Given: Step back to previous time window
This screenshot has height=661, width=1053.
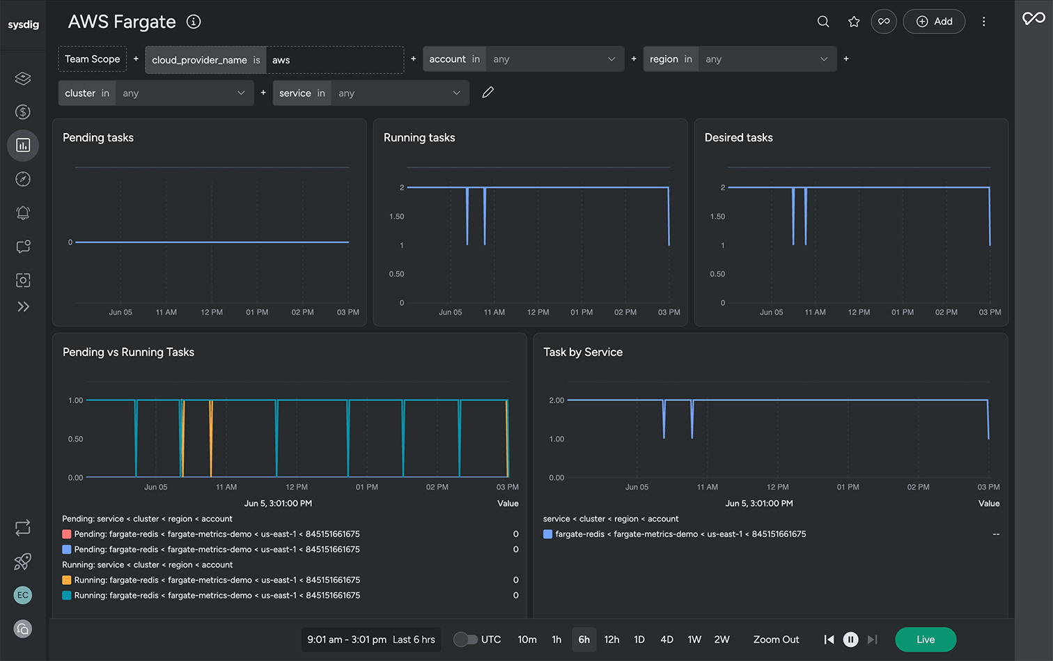Looking at the screenshot, I should pyautogui.click(x=829, y=639).
